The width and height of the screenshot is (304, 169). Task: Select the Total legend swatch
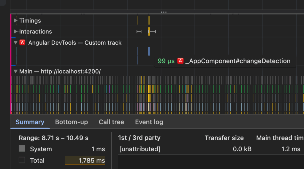tap(22, 160)
